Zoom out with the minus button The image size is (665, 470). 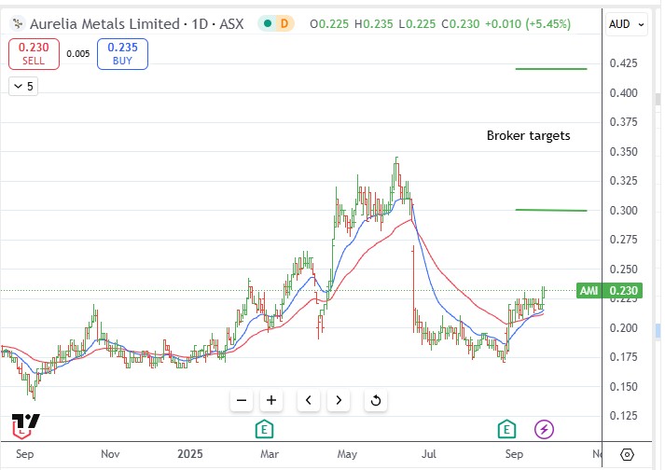click(x=242, y=400)
